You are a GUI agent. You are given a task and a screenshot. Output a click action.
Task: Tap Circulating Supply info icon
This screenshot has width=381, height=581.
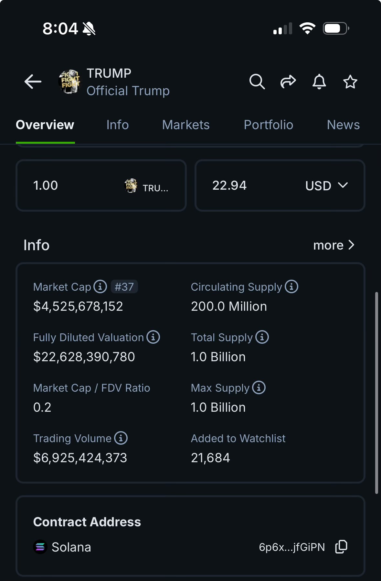(291, 286)
